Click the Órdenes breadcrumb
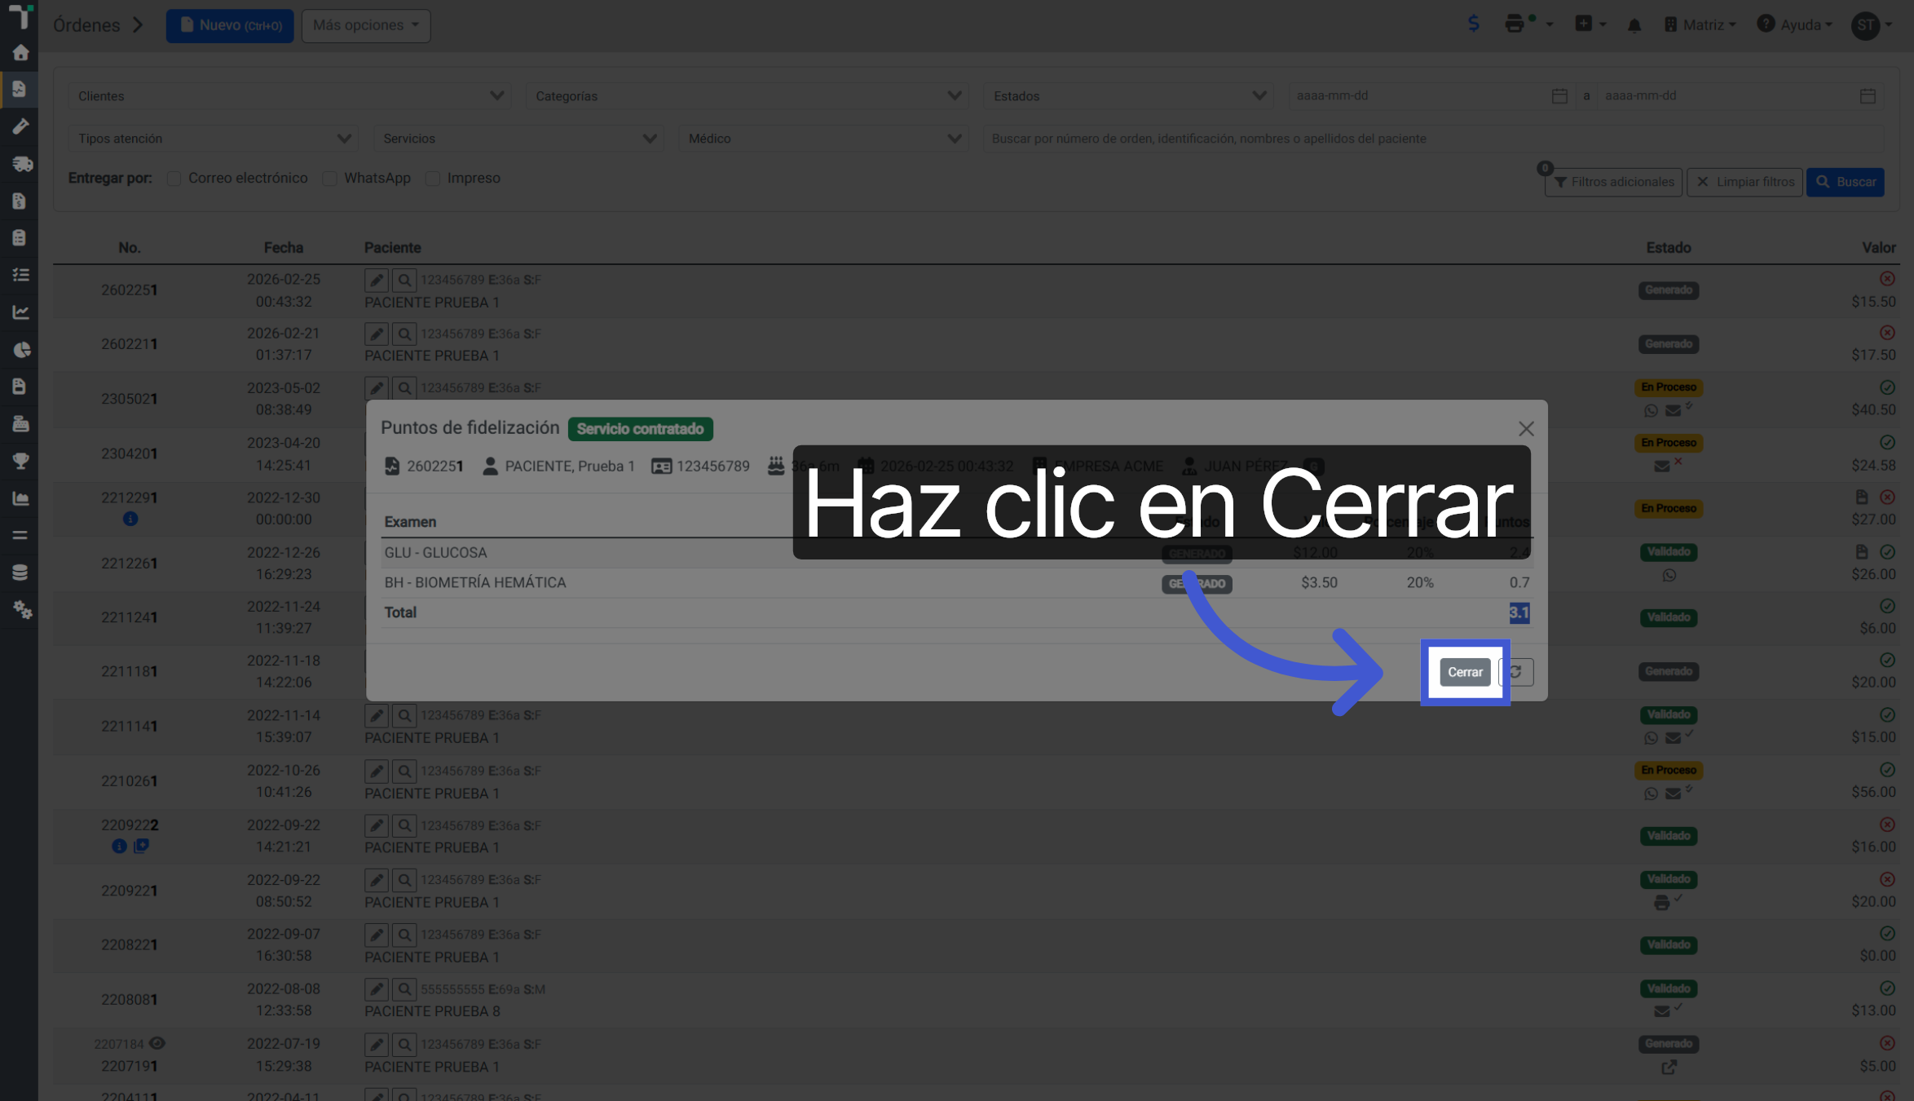This screenshot has width=1914, height=1101. tap(86, 25)
